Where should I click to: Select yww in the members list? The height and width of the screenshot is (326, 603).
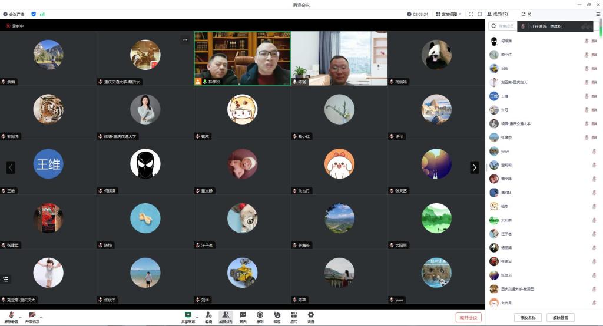[x=544, y=152]
